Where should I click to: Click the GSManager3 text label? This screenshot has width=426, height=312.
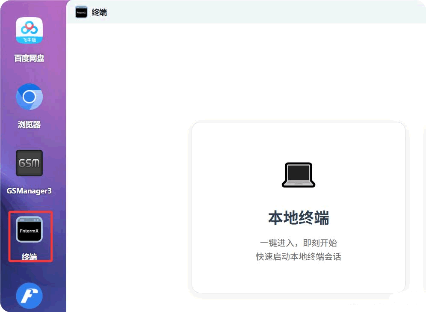[x=29, y=190]
